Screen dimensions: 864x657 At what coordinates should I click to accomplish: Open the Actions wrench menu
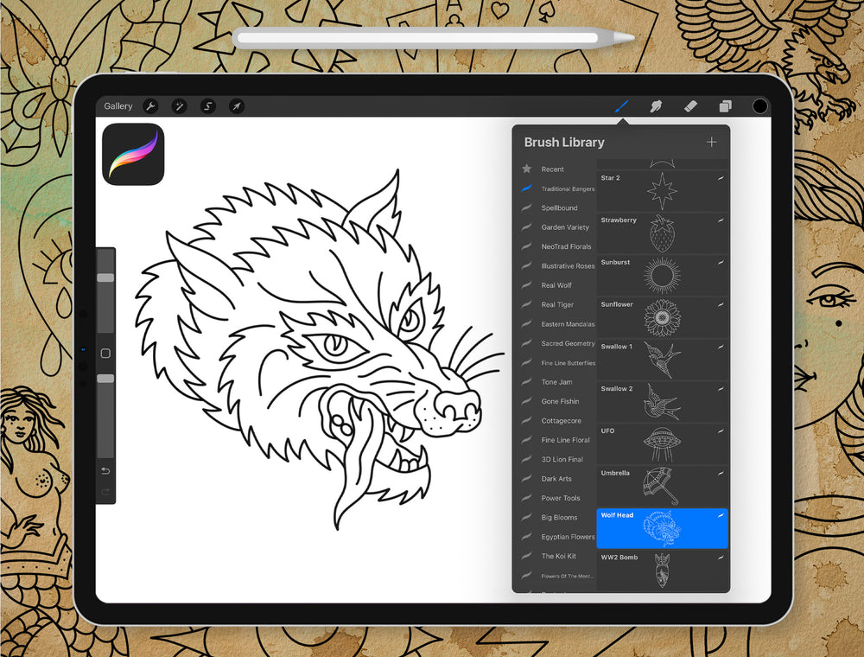coord(150,106)
